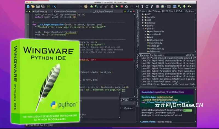This screenshot has height=129, width=219.
Task: Open the Project panel Options menu
Action: (189, 11)
